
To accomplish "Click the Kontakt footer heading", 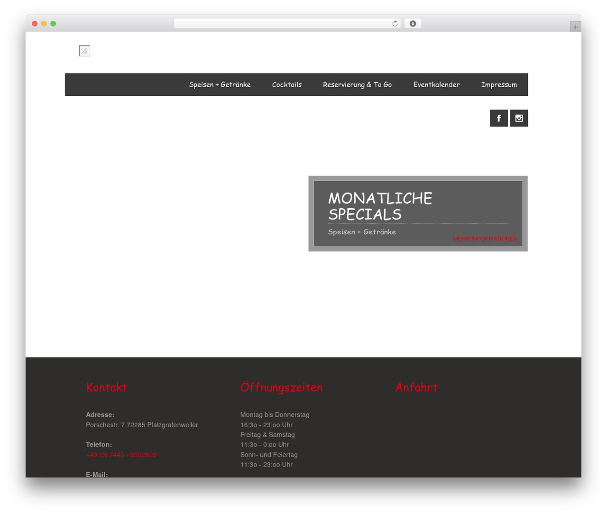I will pos(107,387).
